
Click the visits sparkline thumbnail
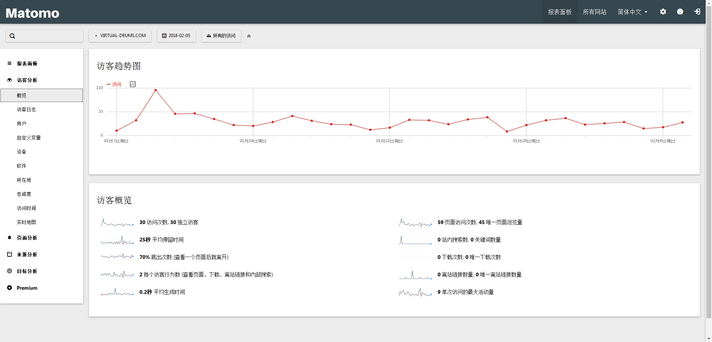(117, 223)
